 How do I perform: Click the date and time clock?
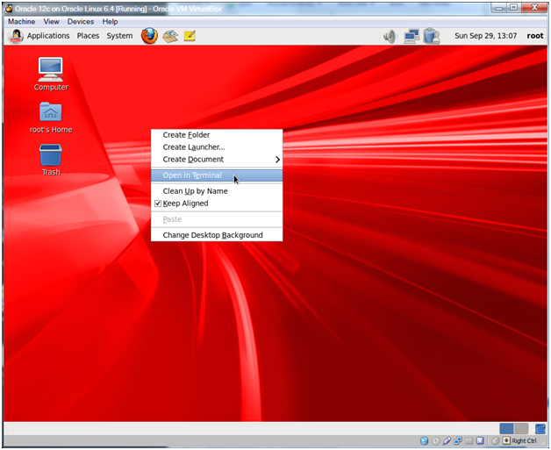pyautogui.click(x=484, y=36)
